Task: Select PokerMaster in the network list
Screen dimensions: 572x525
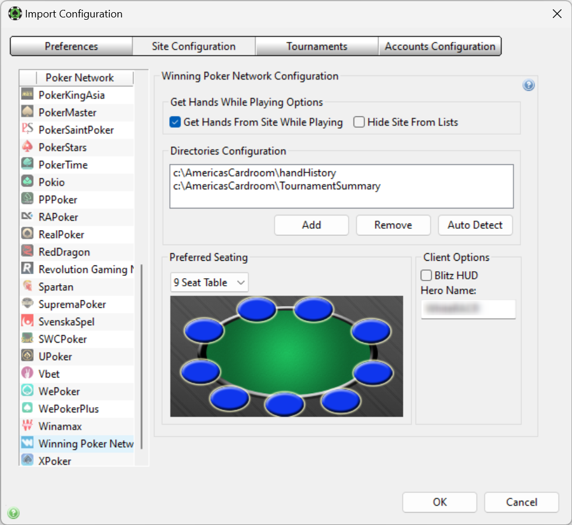Action: [77, 112]
